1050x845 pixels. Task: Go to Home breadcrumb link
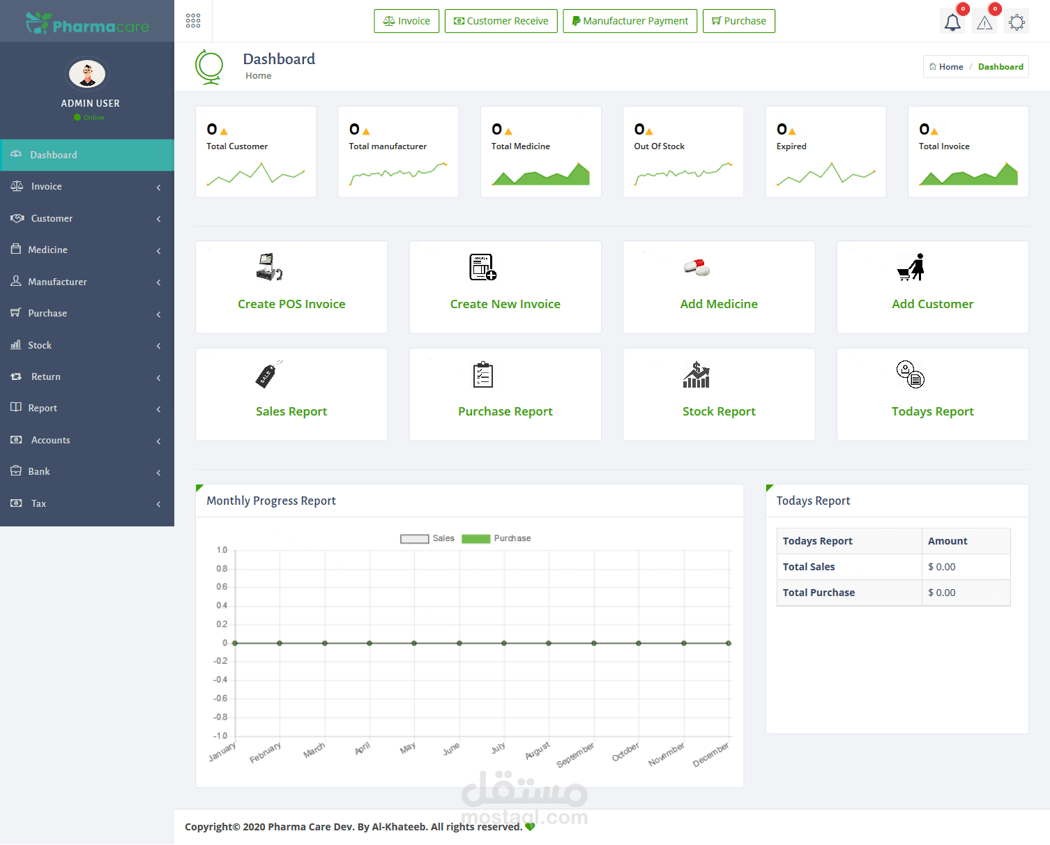[x=947, y=67]
